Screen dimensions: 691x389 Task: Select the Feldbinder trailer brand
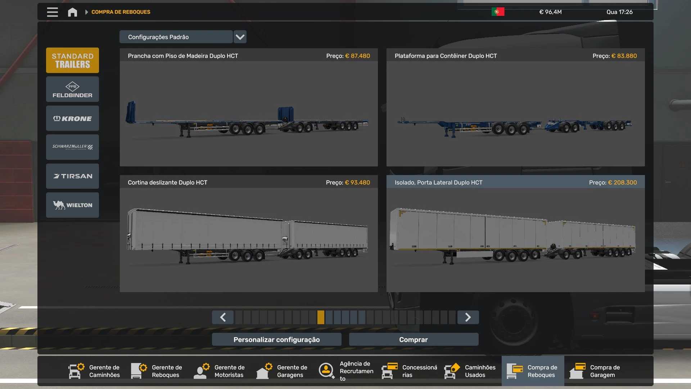tap(72, 89)
